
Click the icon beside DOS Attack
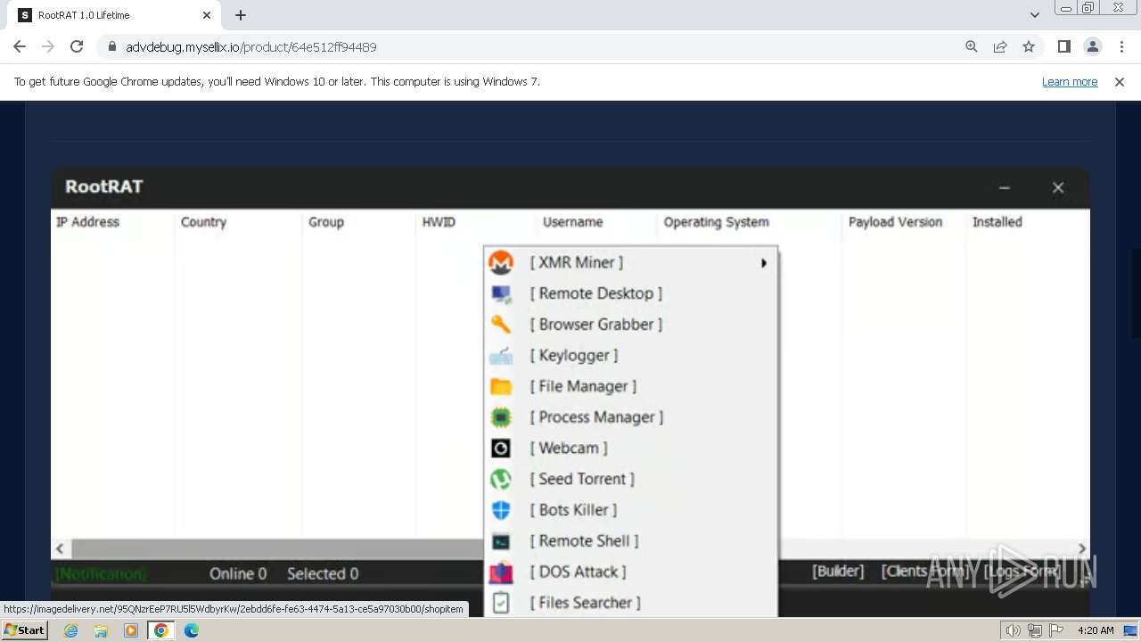(x=501, y=572)
